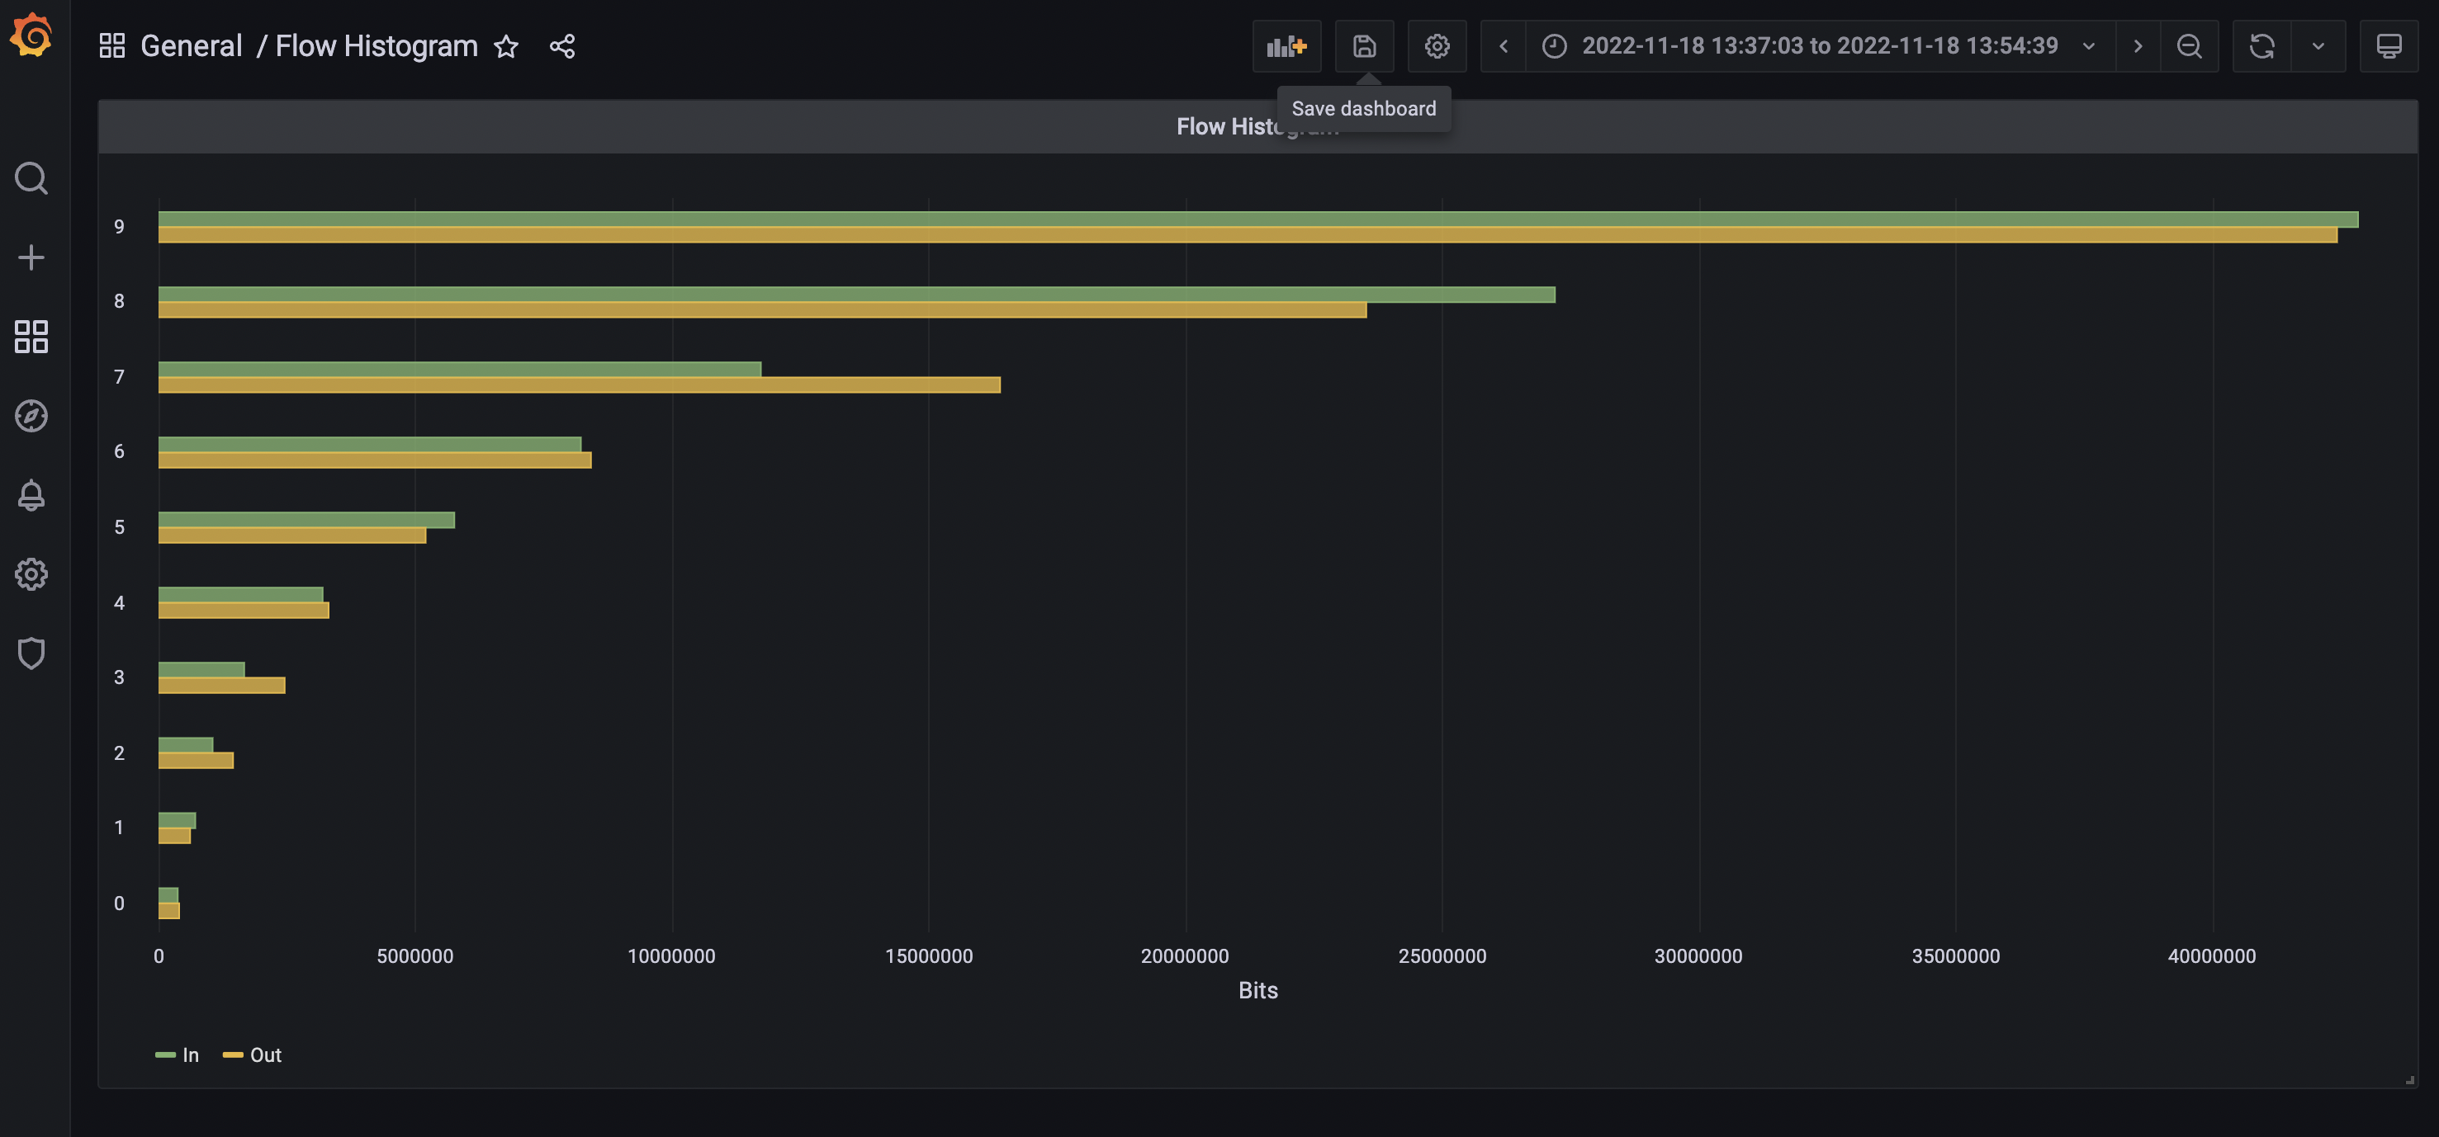This screenshot has height=1137, width=2439.
Task: Open dashboard settings gear
Action: [1437, 45]
